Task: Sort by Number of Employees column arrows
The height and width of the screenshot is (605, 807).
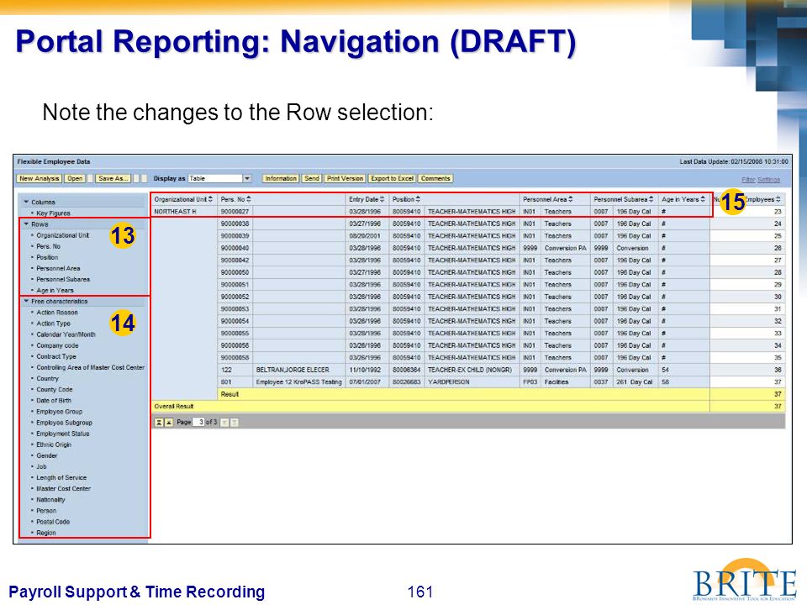Action: point(778,199)
